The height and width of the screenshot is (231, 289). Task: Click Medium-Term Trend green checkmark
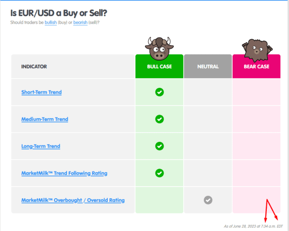[160, 119]
